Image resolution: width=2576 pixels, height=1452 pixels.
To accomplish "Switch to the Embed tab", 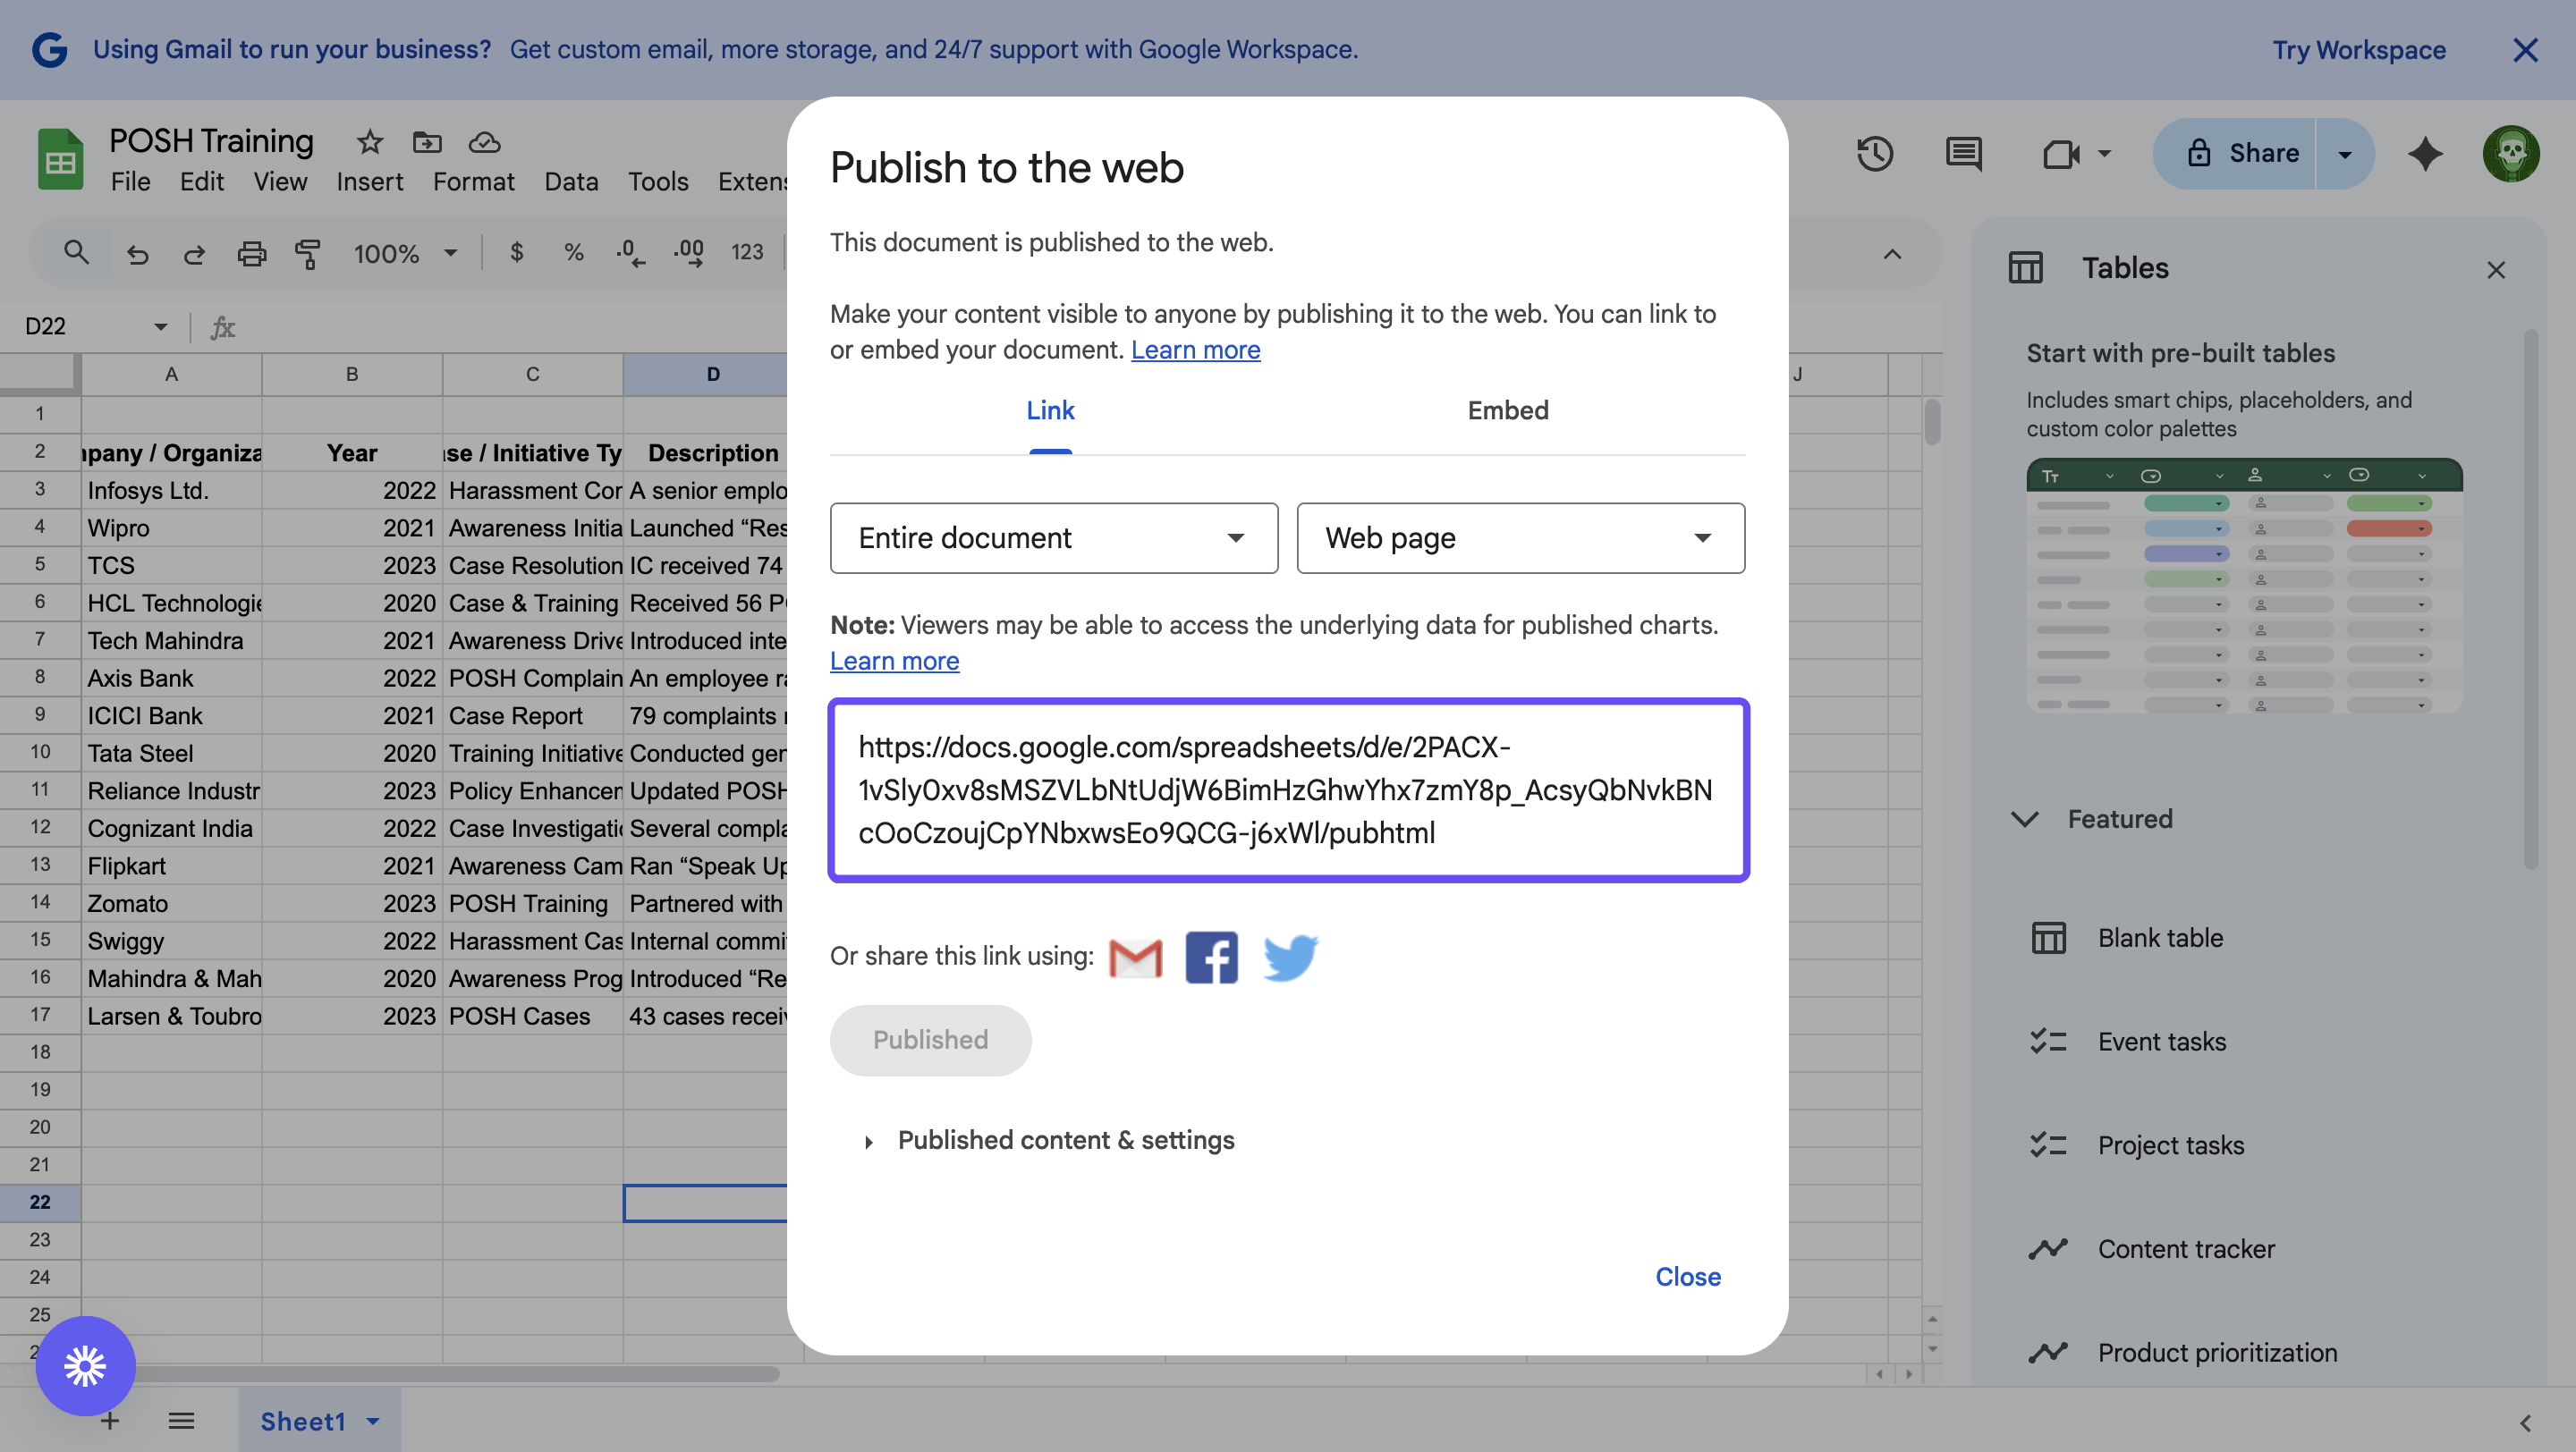I will tap(1507, 410).
